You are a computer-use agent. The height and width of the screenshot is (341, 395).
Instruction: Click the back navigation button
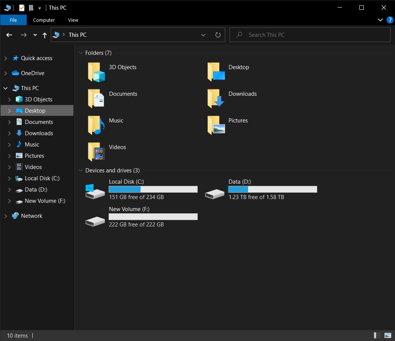pyautogui.click(x=9, y=35)
